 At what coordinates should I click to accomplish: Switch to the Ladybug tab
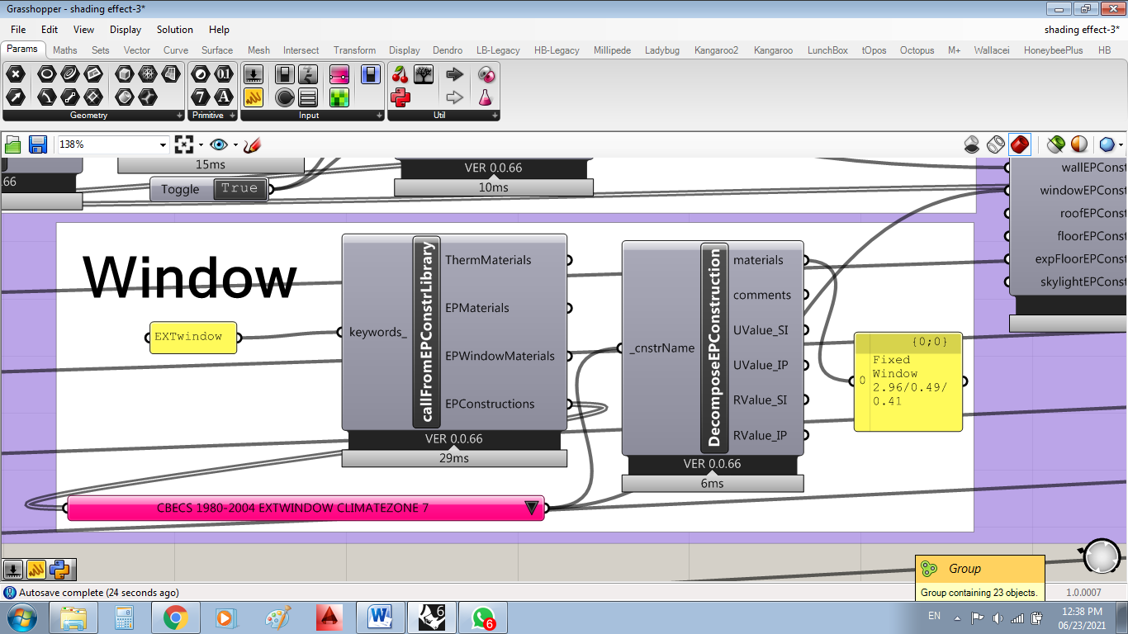[662, 50]
